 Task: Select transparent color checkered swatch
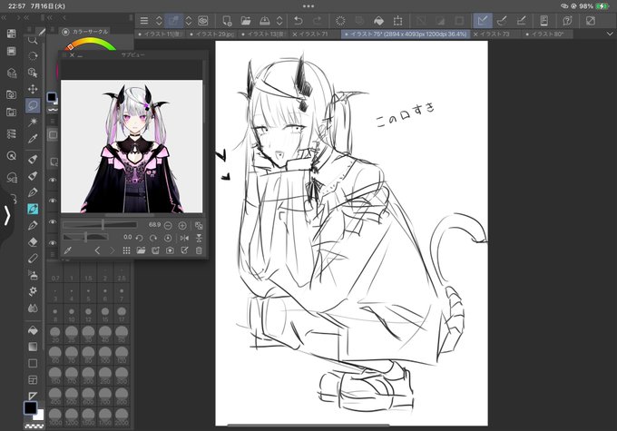click(x=34, y=426)
